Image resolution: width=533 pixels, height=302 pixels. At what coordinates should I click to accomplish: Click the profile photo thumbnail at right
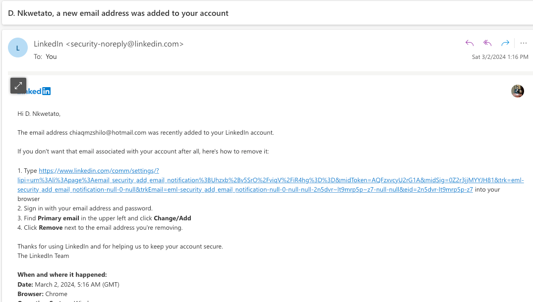[x=518, y=91]
